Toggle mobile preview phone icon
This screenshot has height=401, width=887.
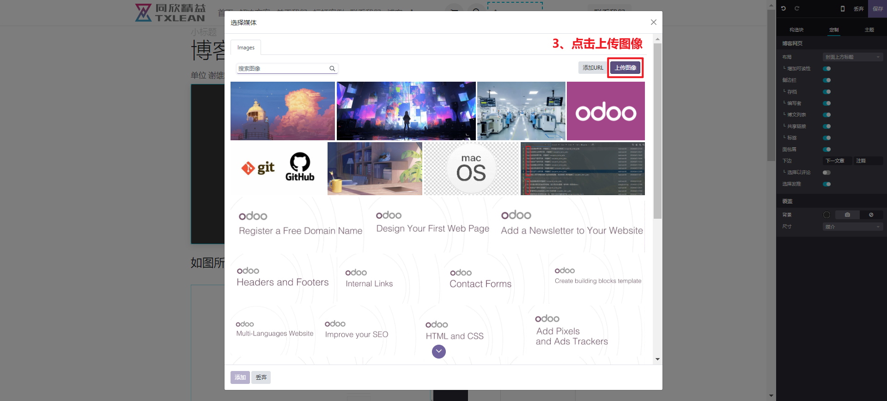click(843, 9)
